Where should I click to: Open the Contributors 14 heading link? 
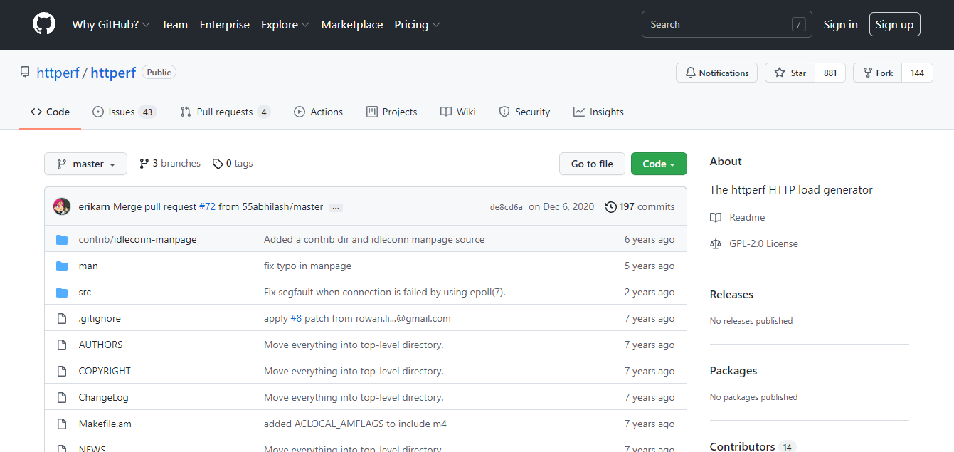click(x=753, y=446)
